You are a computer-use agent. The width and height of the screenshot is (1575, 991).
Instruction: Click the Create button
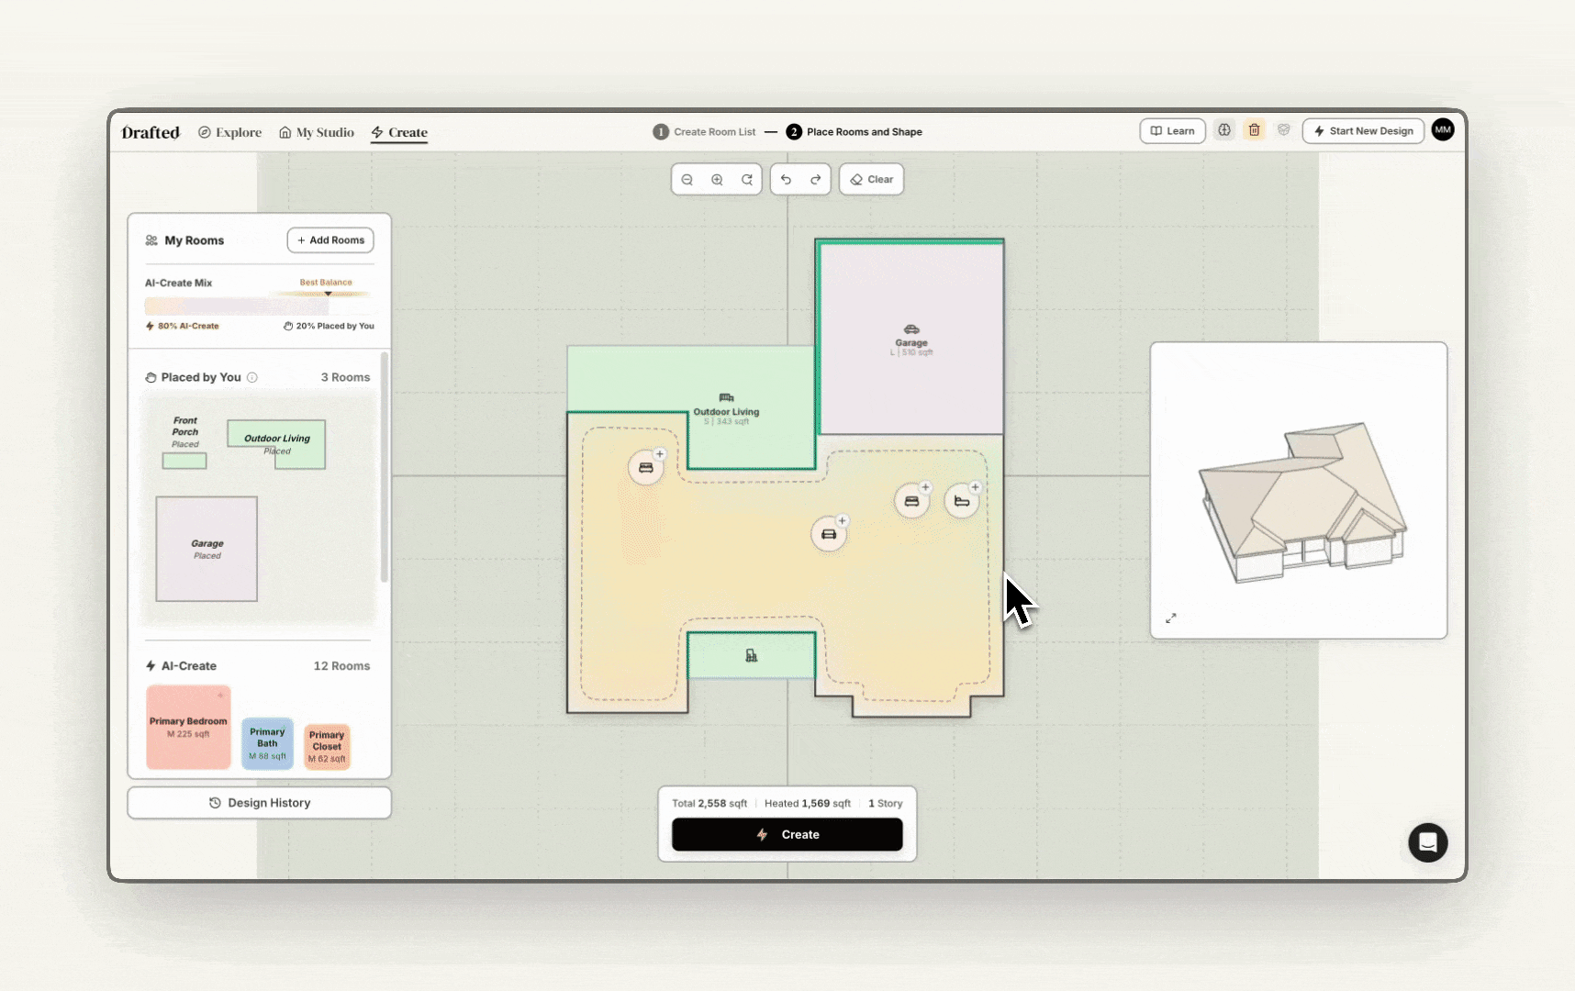pyautogui.click(x=787, y=835)
